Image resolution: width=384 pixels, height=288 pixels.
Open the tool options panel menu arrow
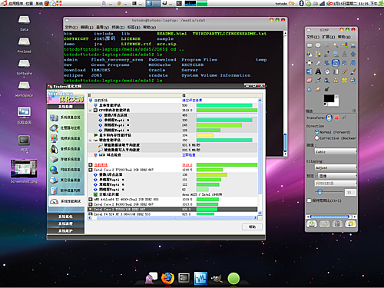354,111
